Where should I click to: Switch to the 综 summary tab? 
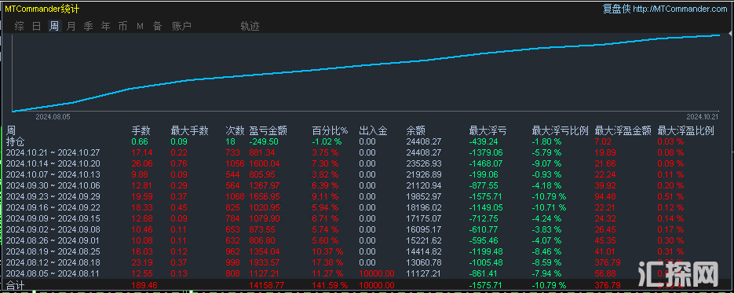19,26
